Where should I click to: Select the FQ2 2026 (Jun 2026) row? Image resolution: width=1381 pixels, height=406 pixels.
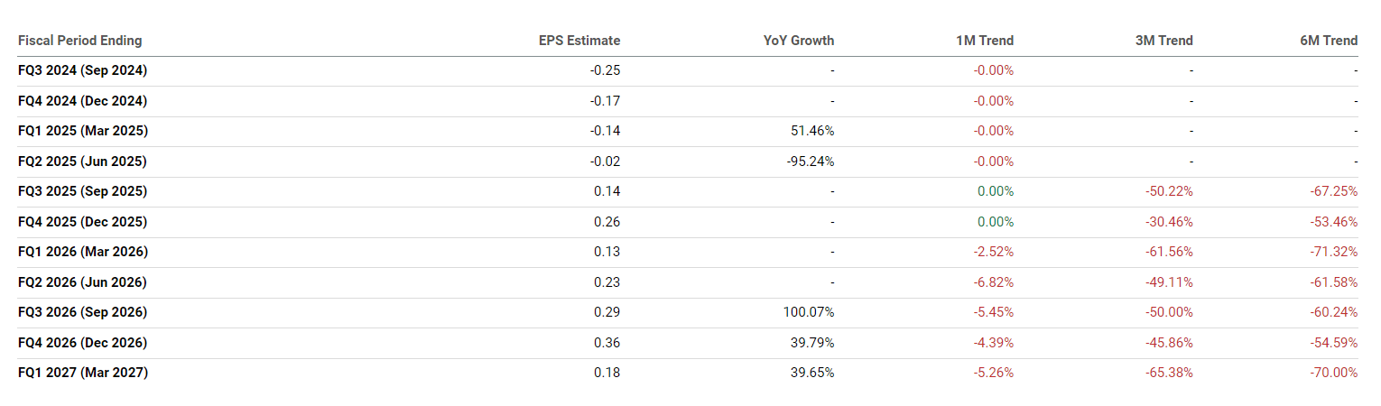(82, 282)
